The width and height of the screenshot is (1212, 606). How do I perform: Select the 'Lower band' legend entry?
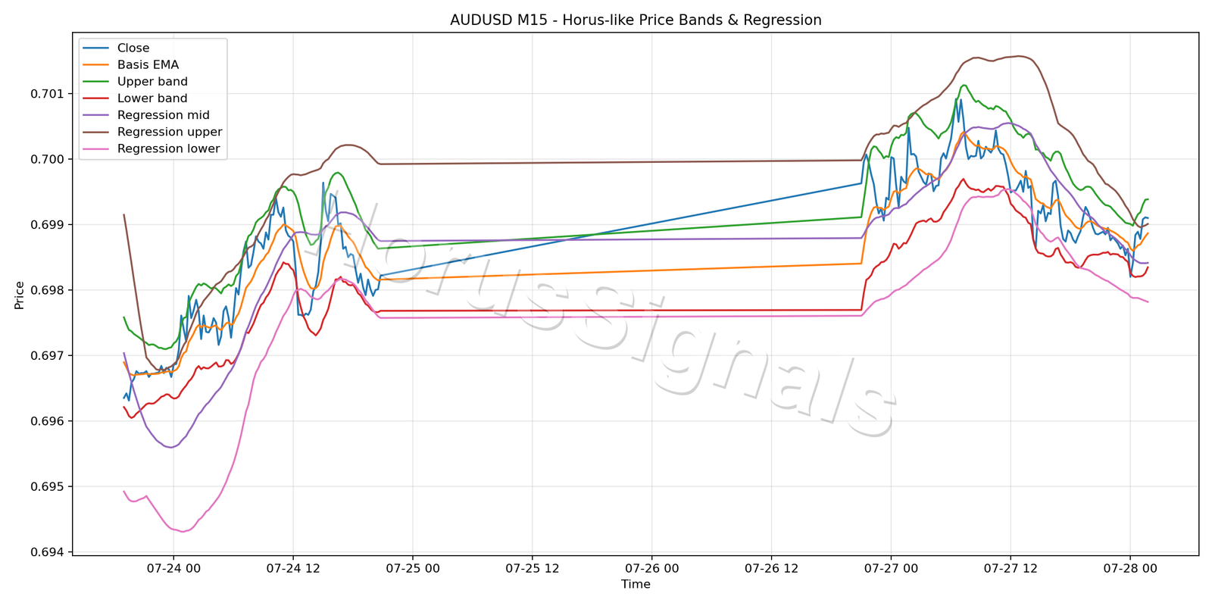click(x=152, y=98)
